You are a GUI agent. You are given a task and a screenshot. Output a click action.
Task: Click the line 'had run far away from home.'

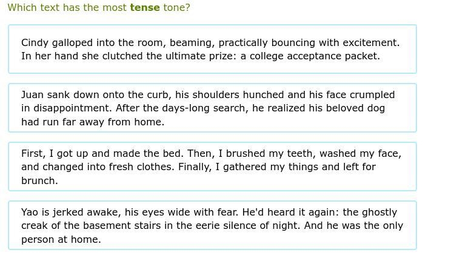tap(93, 122)
